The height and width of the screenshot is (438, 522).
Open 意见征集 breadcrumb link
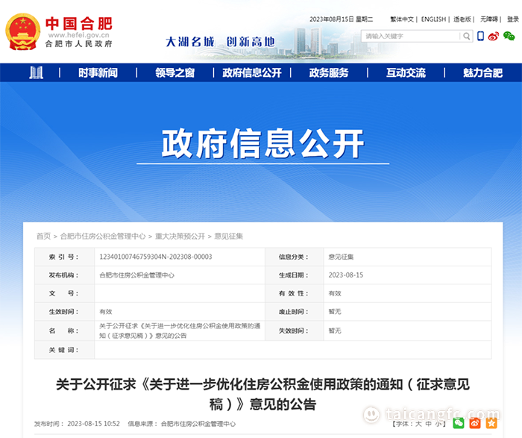coord(228,236)
